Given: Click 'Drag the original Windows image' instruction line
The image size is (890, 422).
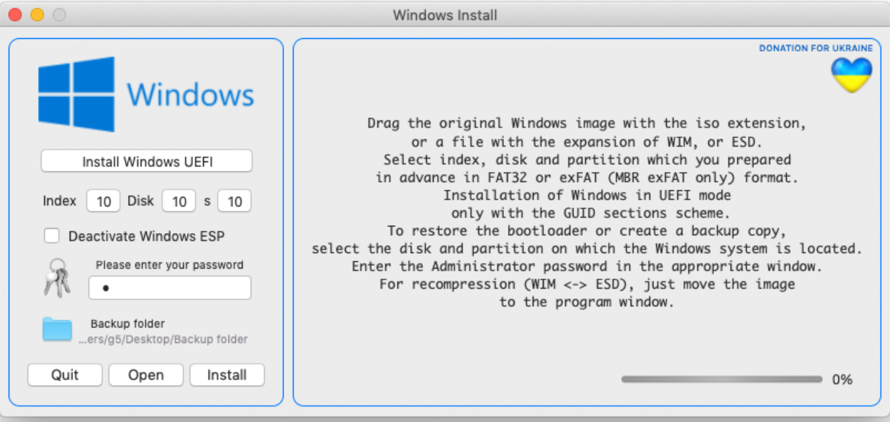Looking at the screenshot, I should click(x=586, y=123).
